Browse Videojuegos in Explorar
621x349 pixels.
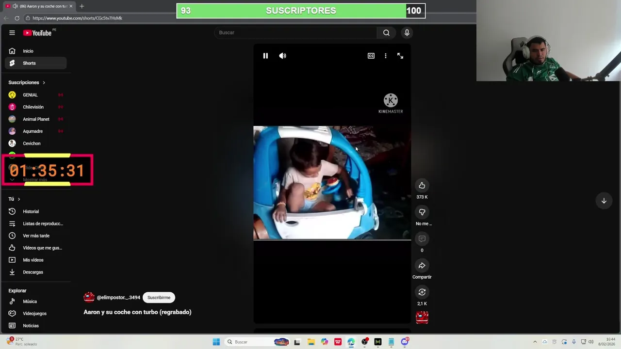coord(36,314)
